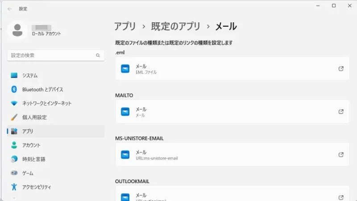Change default app for .eml files

[x=232, y=69]
